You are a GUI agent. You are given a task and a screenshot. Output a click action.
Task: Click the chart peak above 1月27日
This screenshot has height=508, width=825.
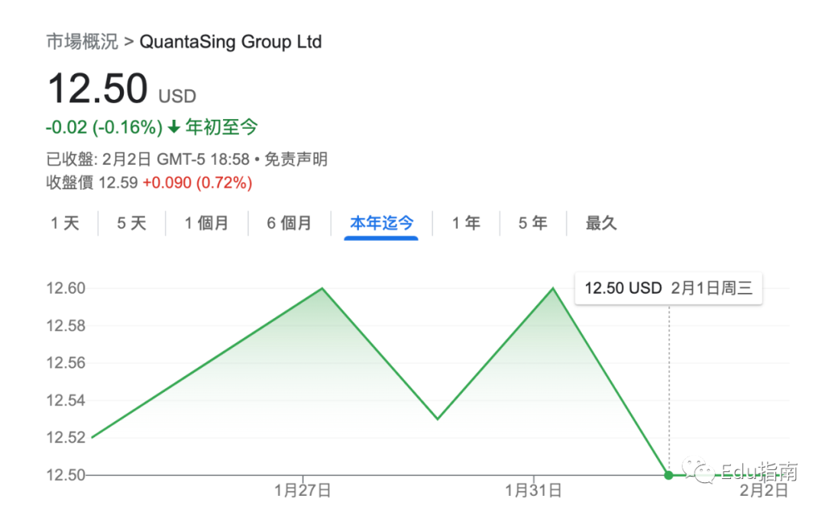[x=322, y=288]
